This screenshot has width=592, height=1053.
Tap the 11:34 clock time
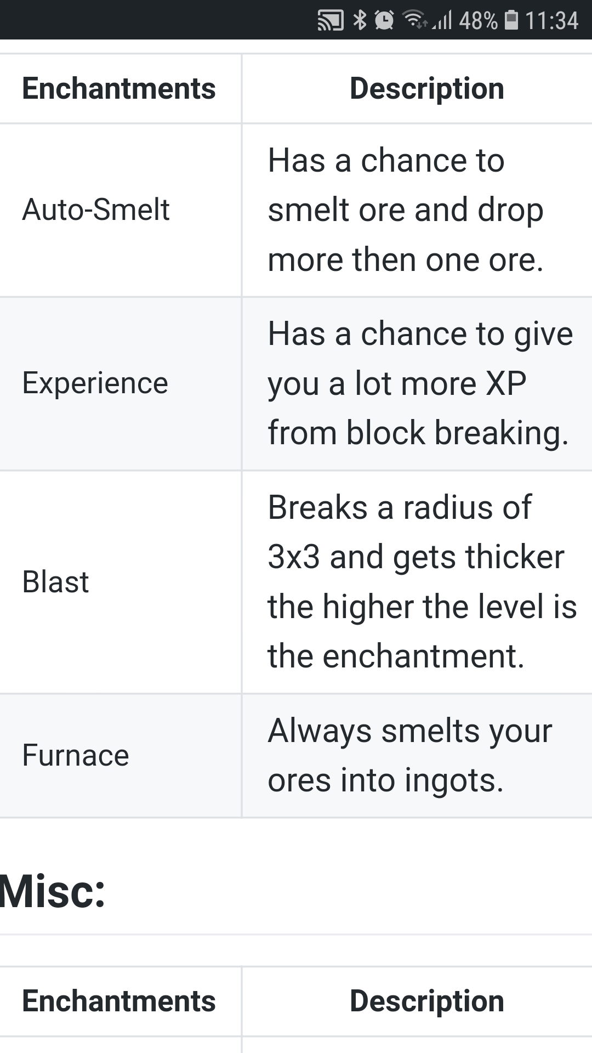(x=551, y=21)
